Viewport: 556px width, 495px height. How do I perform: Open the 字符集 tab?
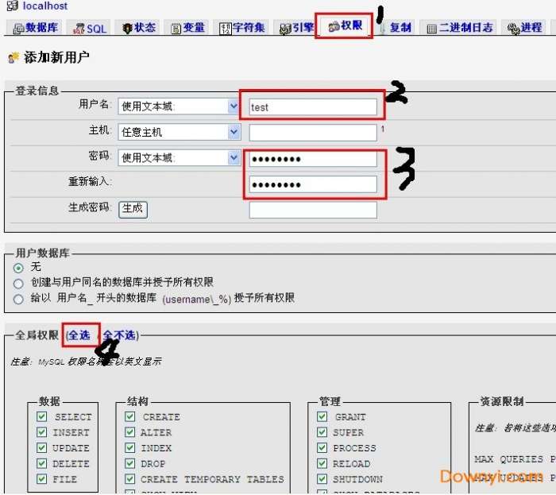pyautogui.click(x=242, y=28)
